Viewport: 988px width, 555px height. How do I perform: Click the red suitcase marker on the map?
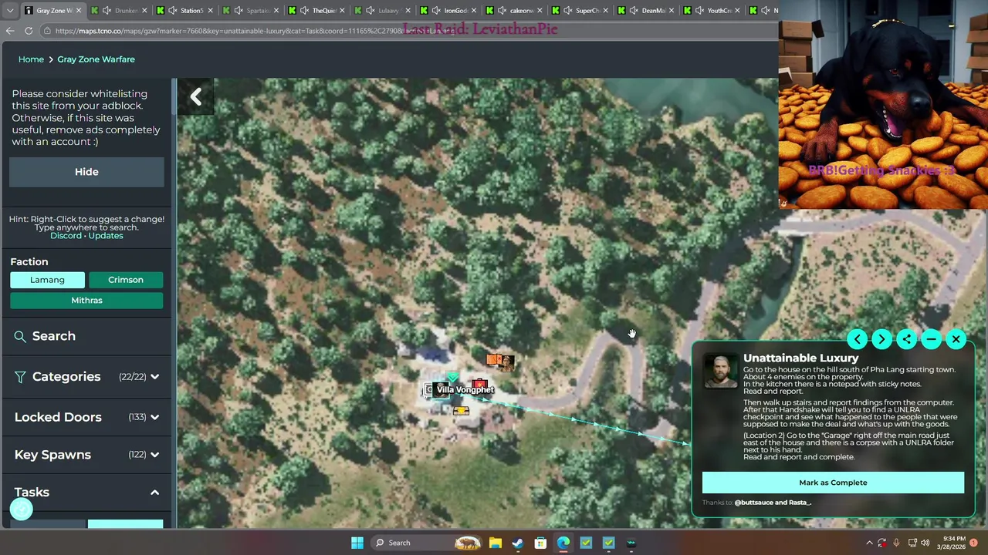click(x=479, y=382)
